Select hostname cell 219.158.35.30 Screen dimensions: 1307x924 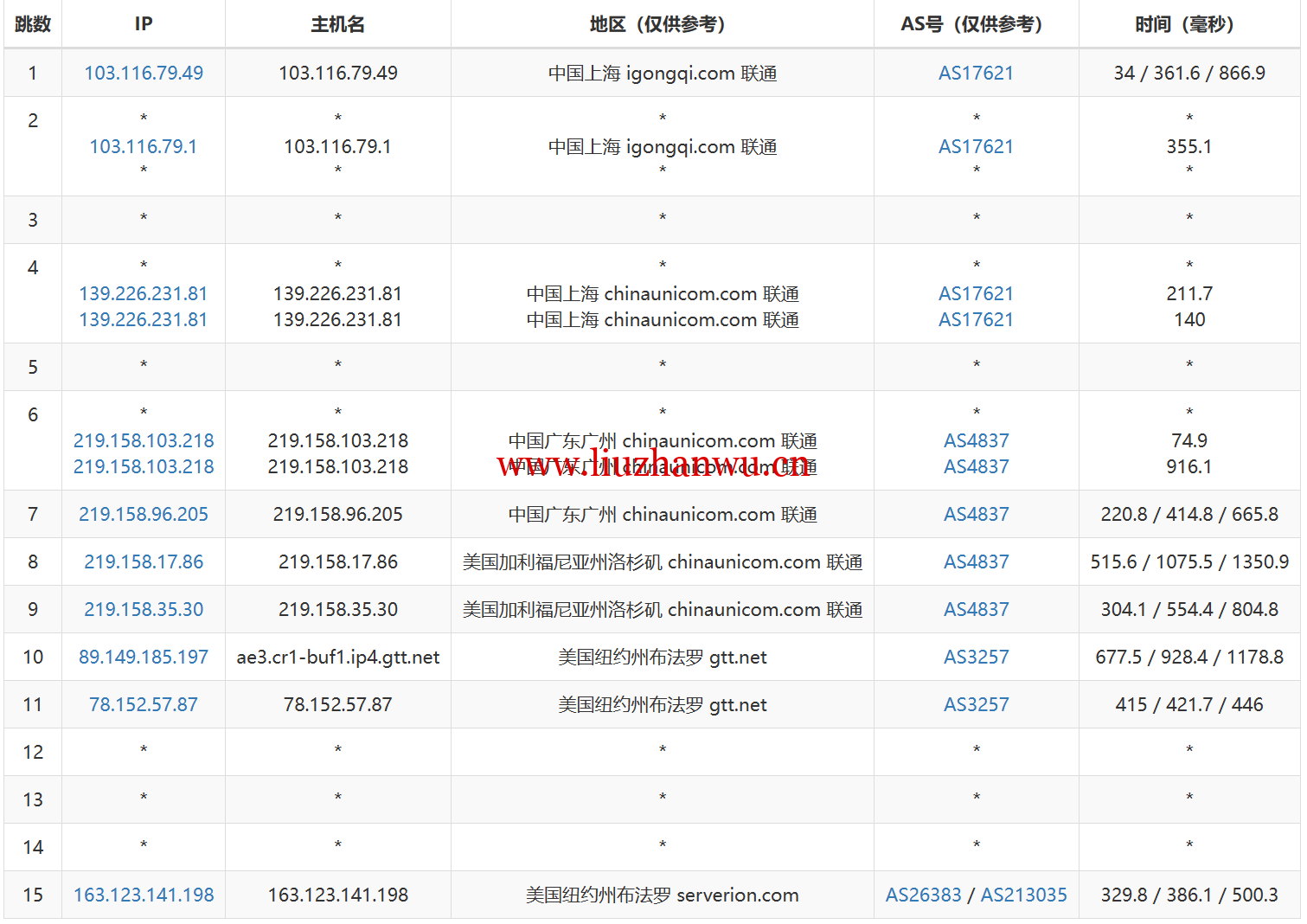[x=337, y=609]
